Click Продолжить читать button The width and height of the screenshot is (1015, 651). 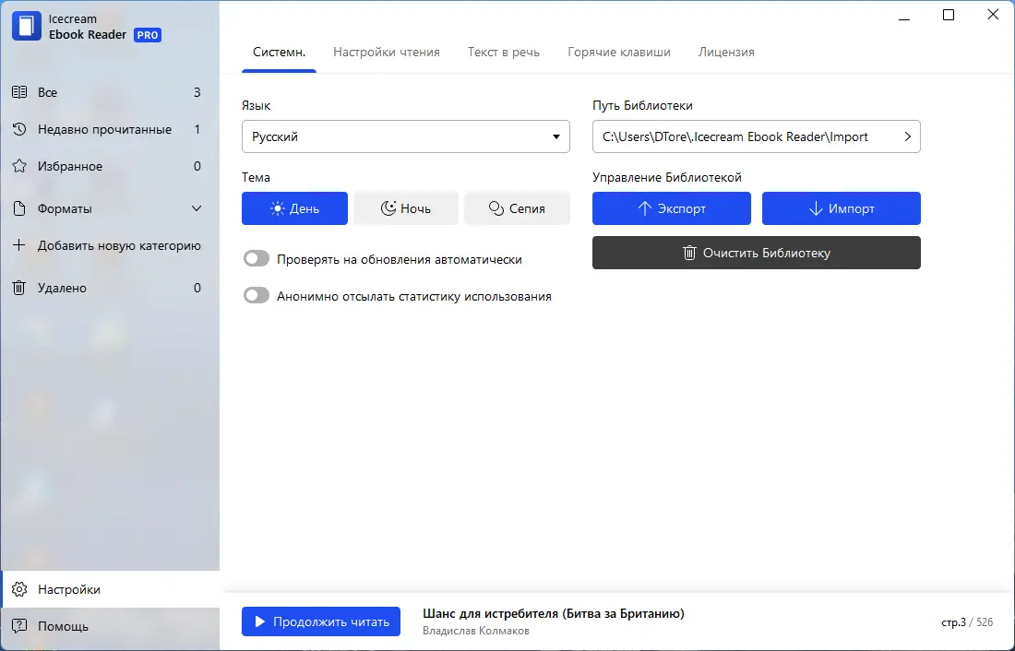point(321,621)
